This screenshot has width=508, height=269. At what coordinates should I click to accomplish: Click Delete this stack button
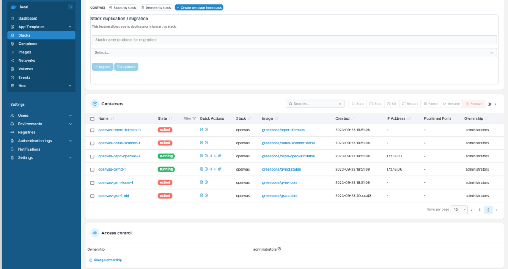tap(156, 7)
